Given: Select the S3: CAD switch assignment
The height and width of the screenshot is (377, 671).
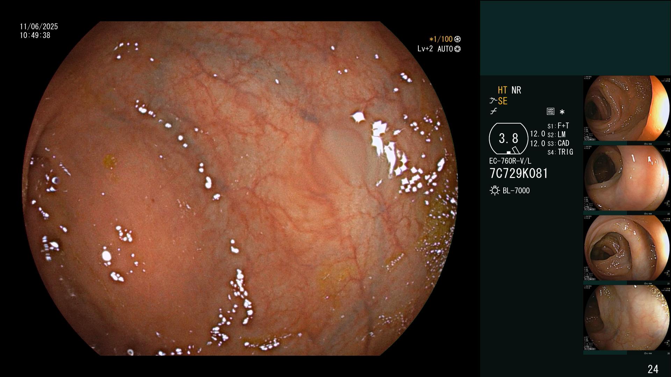Looking at the screenshot, I should click(x=558, y=143).
